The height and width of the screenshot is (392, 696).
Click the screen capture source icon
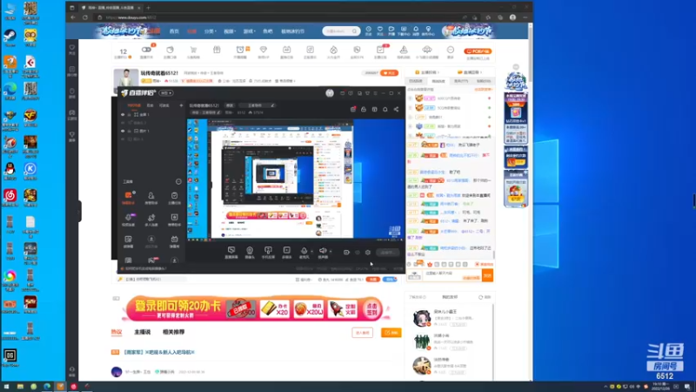click(x=231, y=251)
